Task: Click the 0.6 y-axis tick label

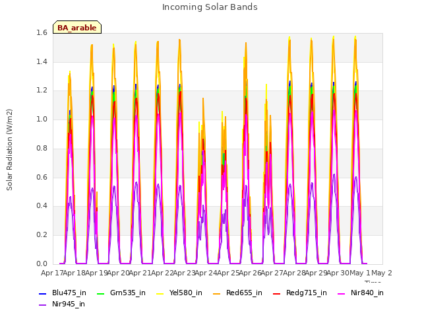Action: (x=42, y=178)
